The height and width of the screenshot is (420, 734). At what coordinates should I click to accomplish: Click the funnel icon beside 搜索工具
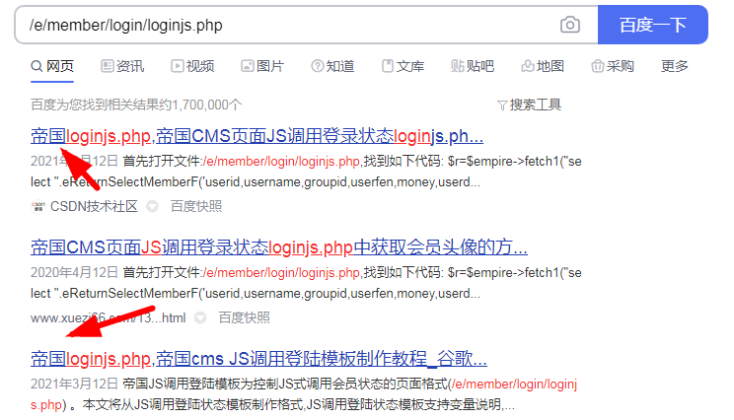502,105
